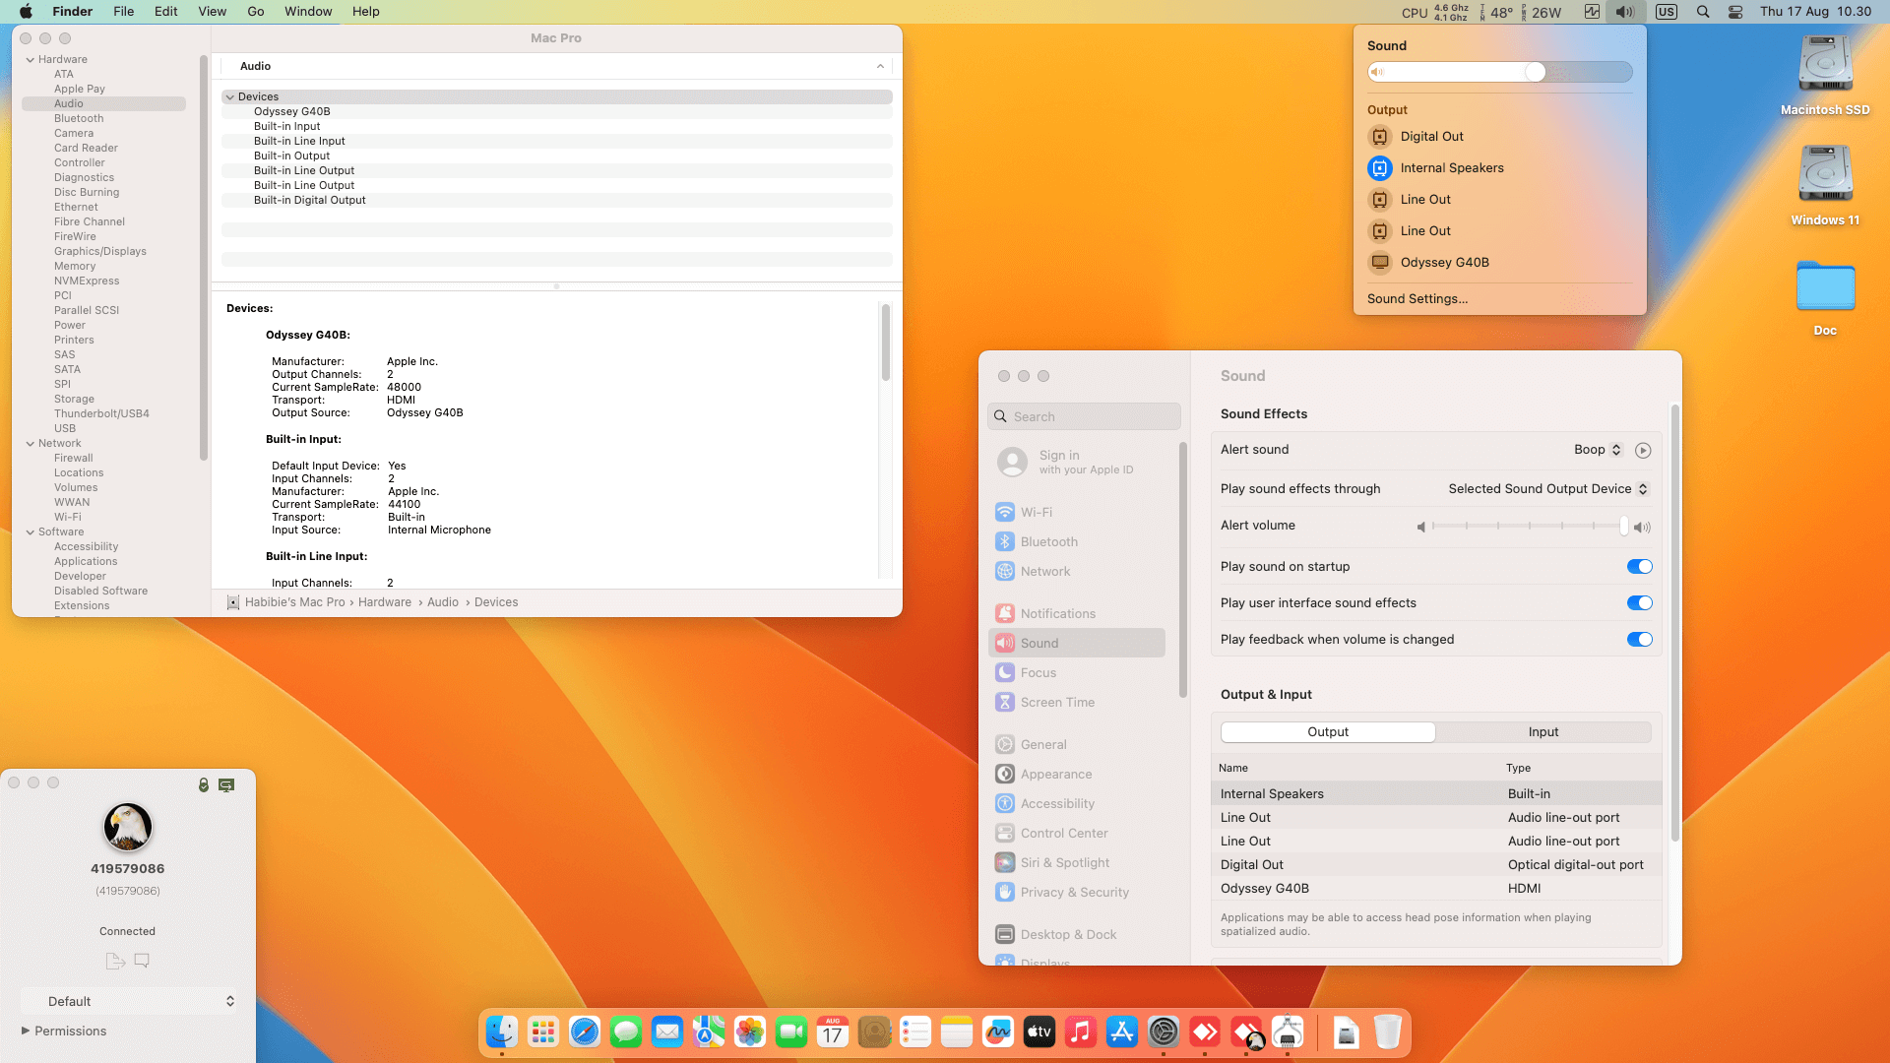Collapse Hardware tree in System Information
This screenshot has height=1063, width=1890.
(x=31, y=60)
